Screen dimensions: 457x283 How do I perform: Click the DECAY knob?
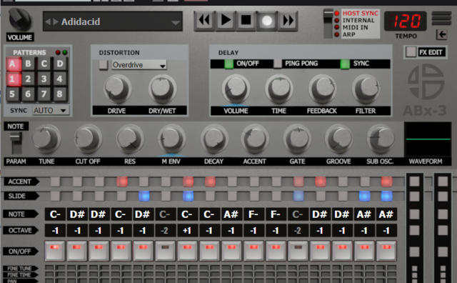tap(214, 139)
